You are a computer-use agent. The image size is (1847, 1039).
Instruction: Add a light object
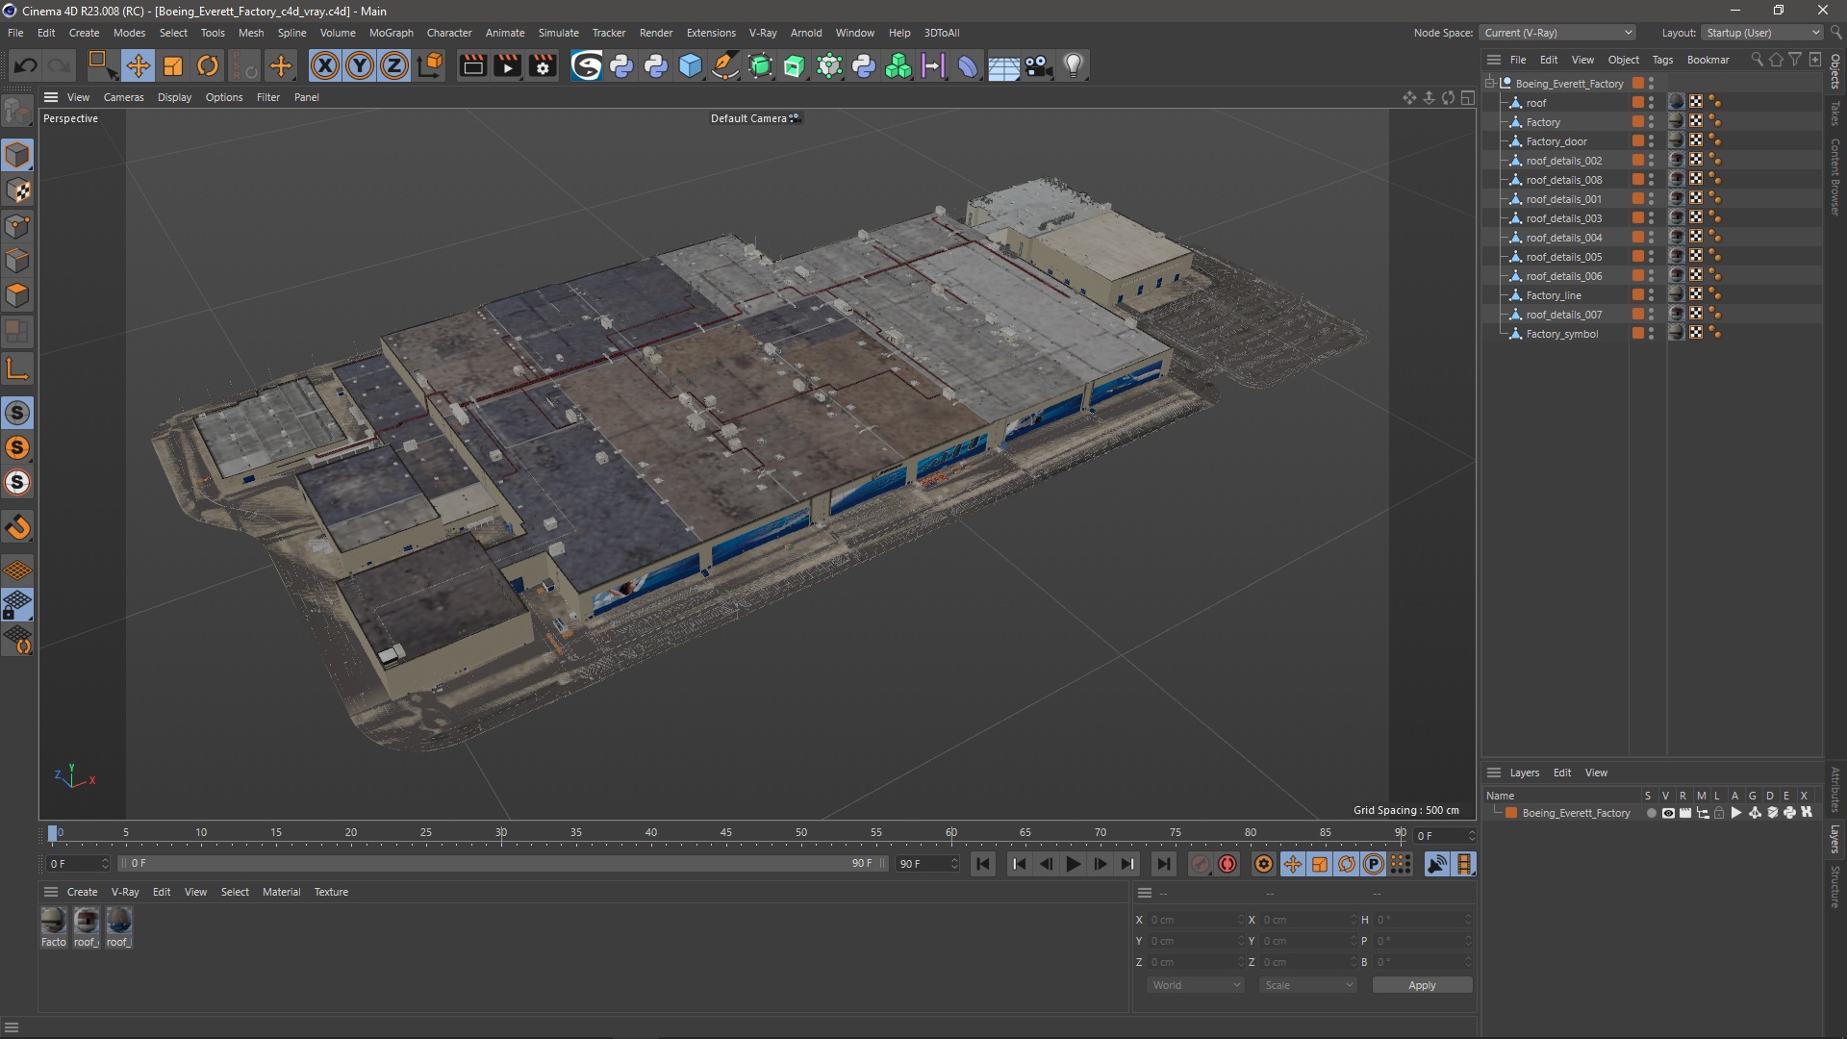pyautogui.click(x=1074, y=65)
